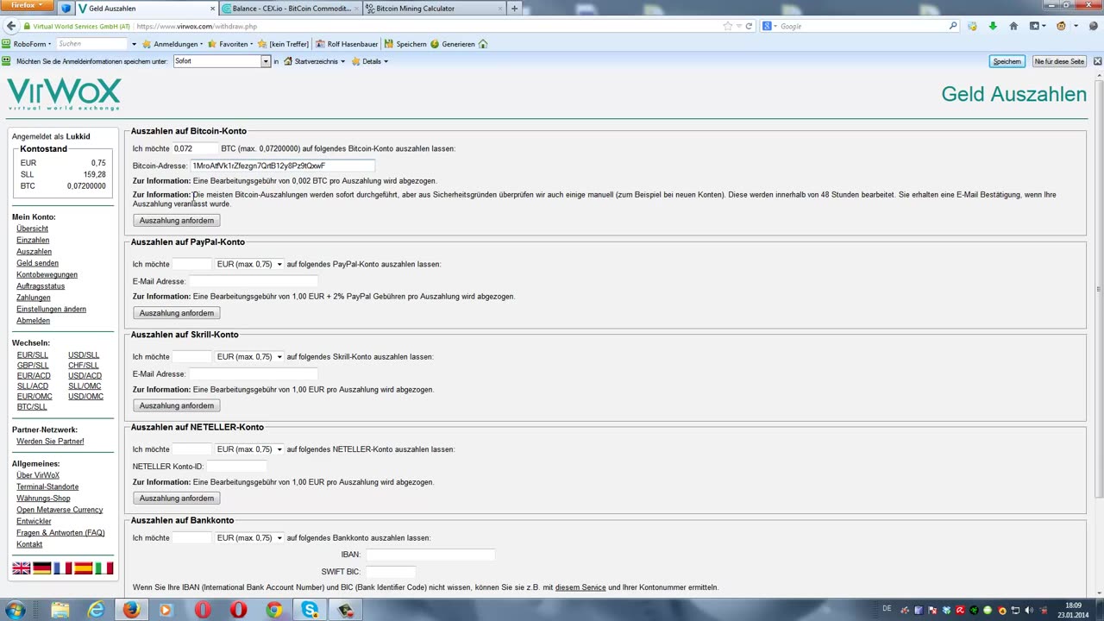Switch language to Spanish flag
1104x621 pixels.
(83, 568)
